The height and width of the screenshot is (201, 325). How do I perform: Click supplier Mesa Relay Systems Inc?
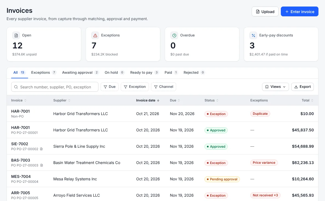pos(75,179)
